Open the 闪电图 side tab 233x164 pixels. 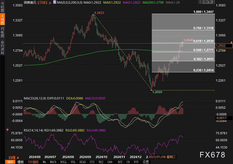tap(3, 32)
